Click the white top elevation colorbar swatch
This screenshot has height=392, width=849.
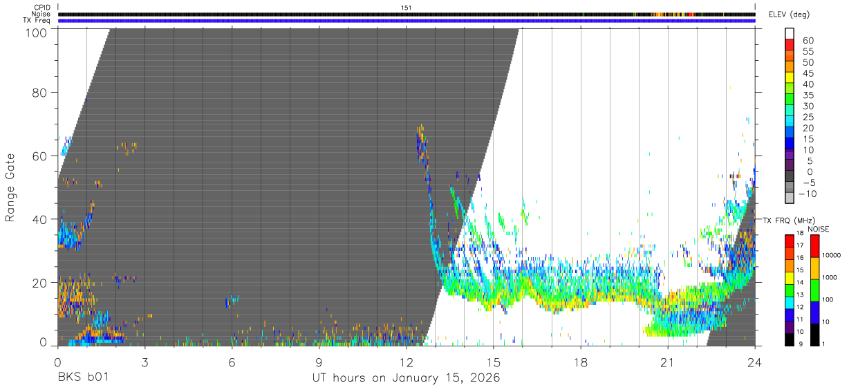tap(790, 34)
